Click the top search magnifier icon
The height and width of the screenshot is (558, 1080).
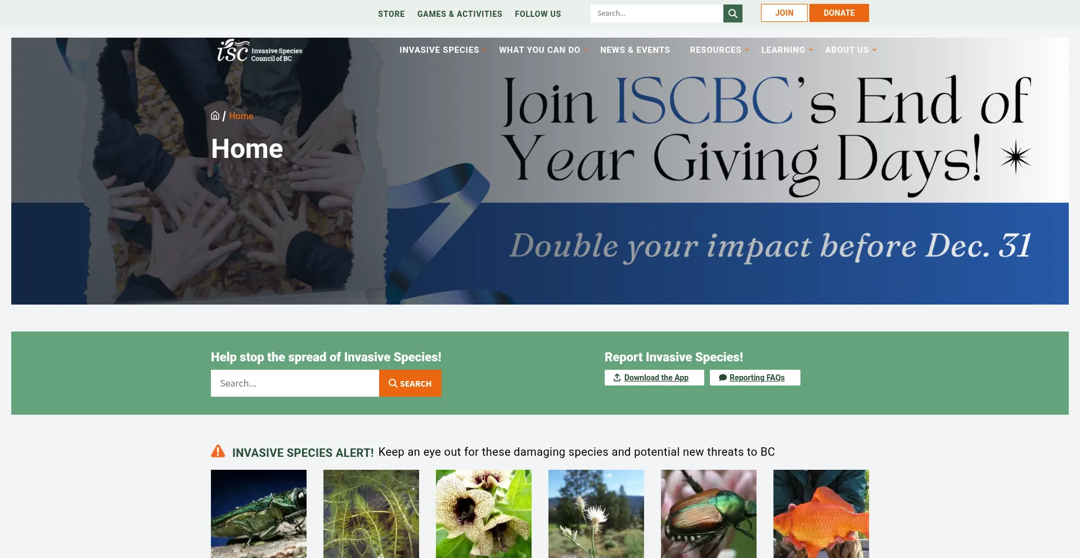[732, 13]
